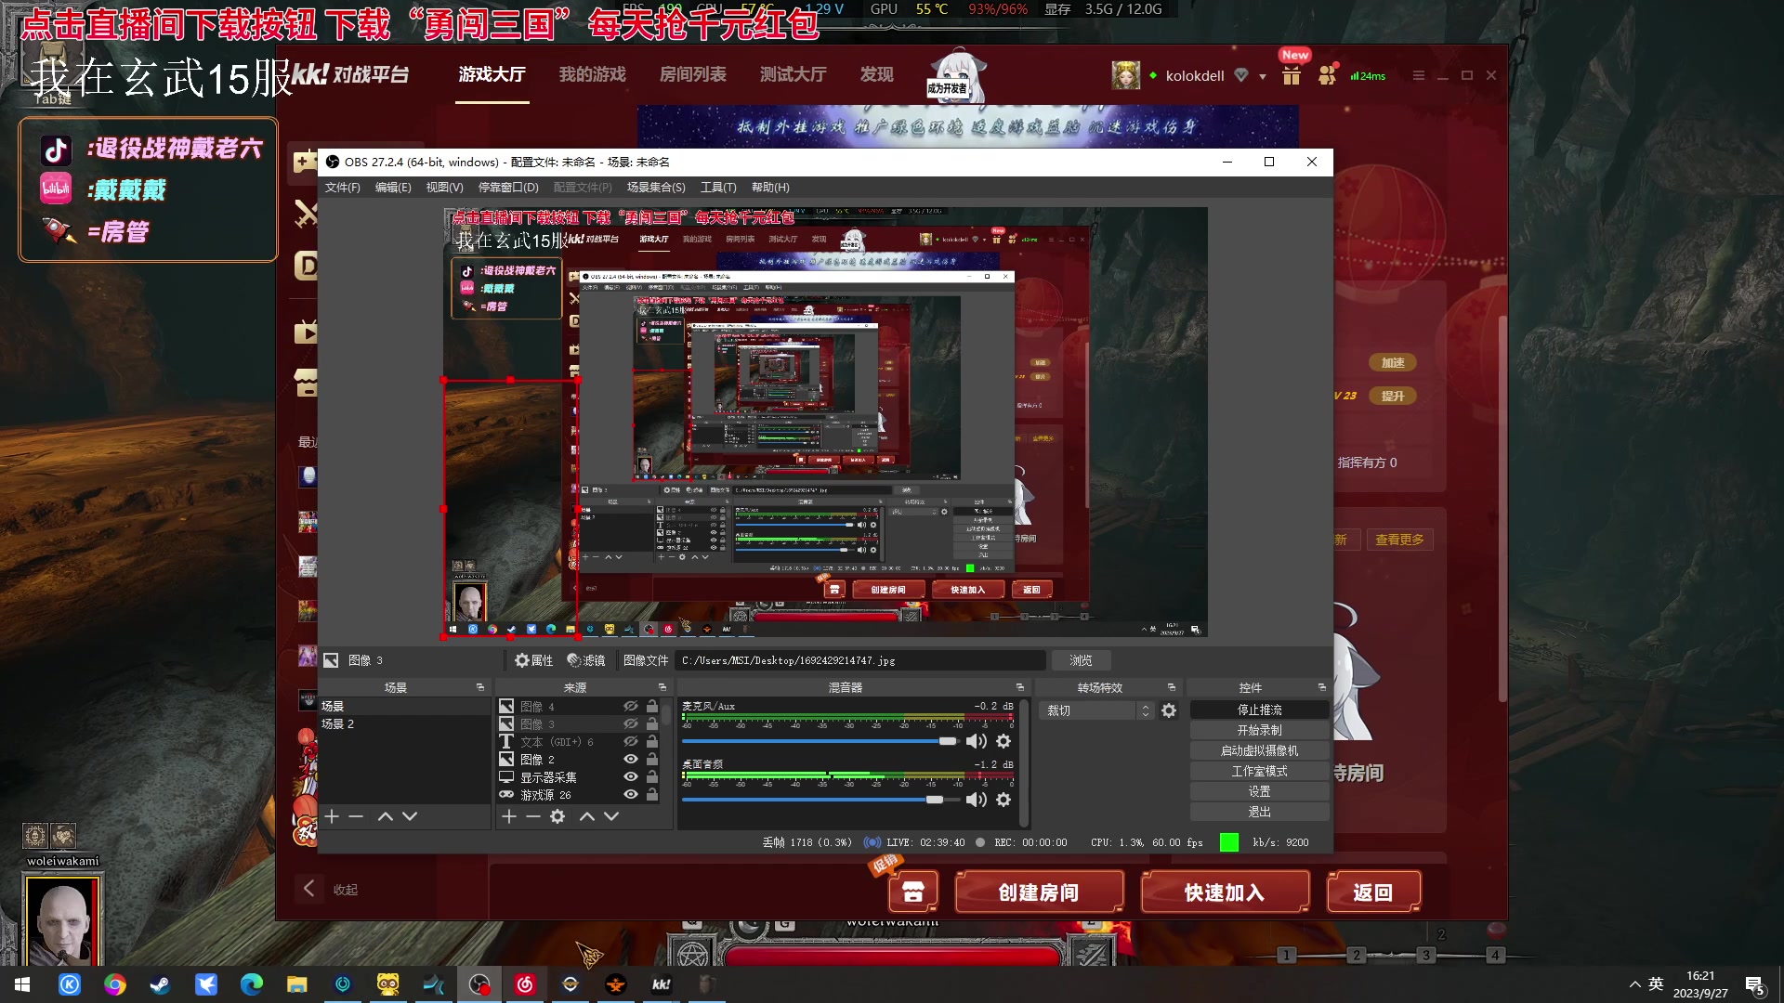Open source properties gear below sources list
Viewport: 1784px width, 1003px height.
coord(557,816)
